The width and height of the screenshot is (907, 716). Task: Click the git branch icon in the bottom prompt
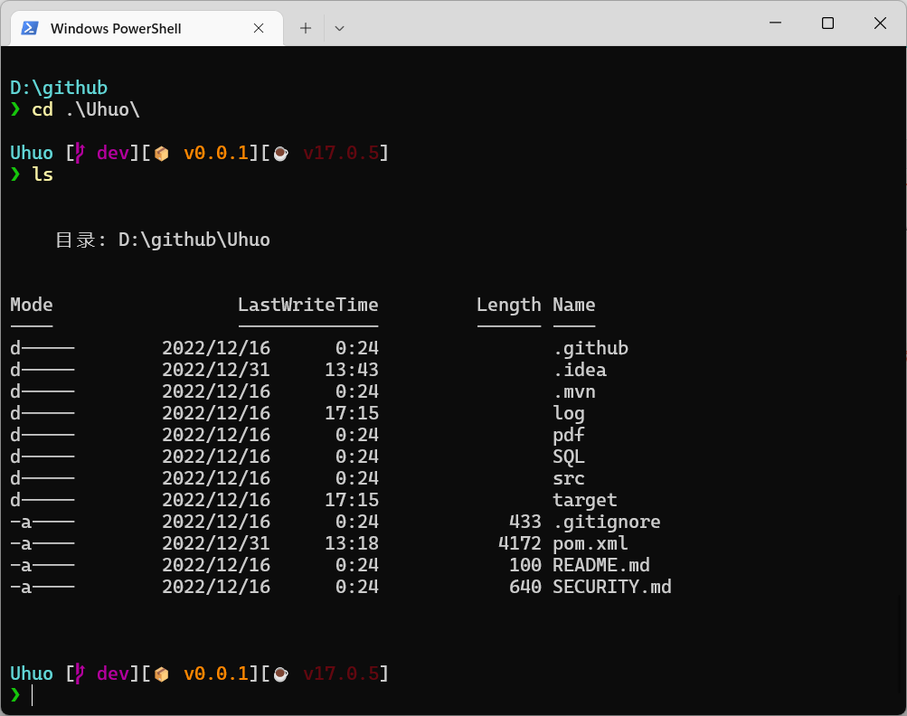pos(80,674)
